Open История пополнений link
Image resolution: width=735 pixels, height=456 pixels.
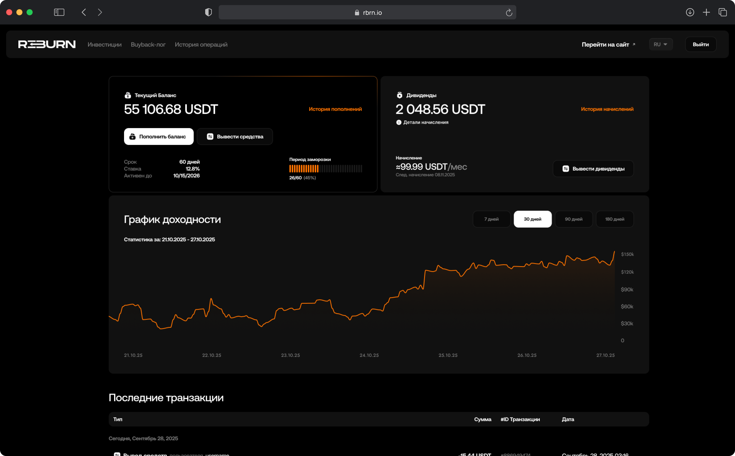coord(335,109)
